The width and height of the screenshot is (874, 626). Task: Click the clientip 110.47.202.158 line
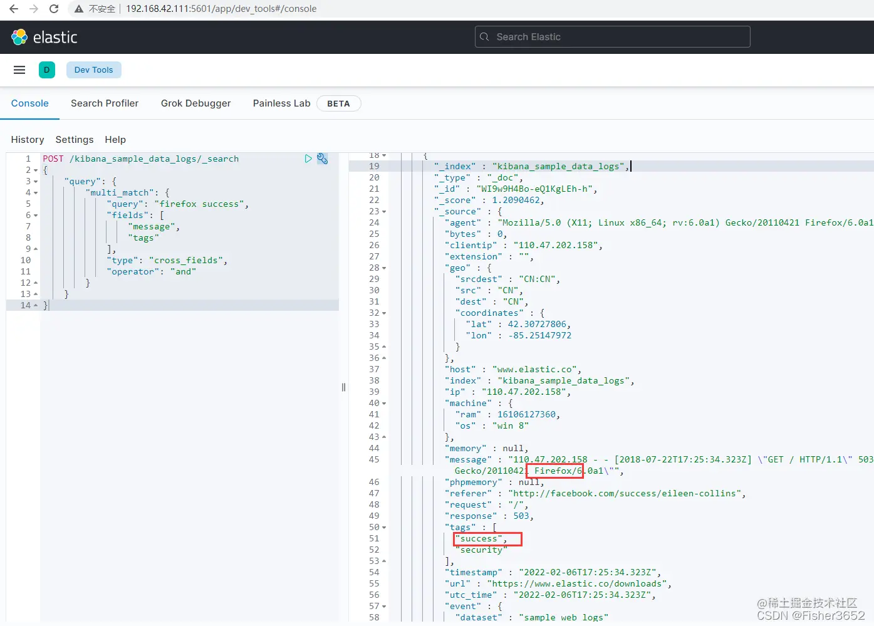click(524, 246)
